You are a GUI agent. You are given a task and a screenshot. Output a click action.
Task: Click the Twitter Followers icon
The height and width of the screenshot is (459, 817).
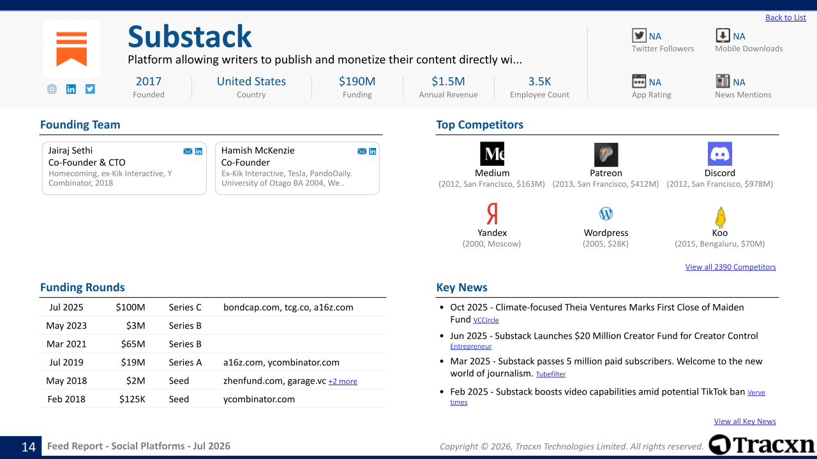(639, 36)
